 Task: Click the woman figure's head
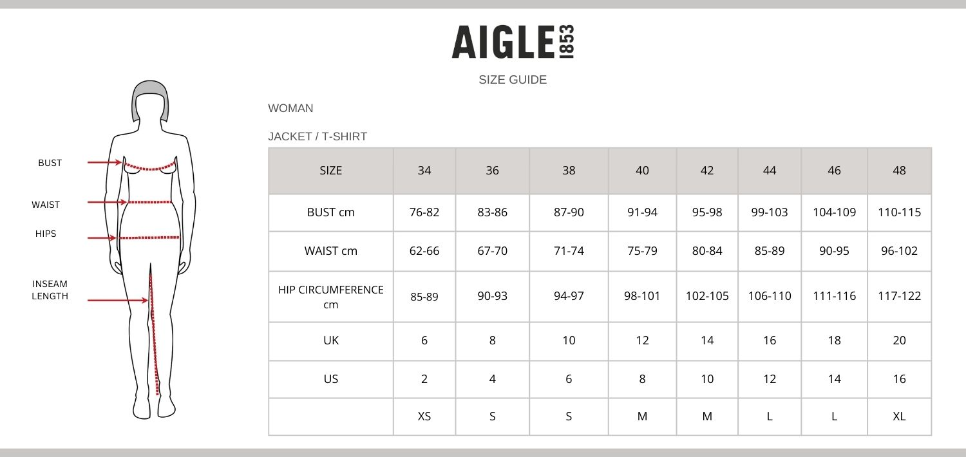point(149,103)
